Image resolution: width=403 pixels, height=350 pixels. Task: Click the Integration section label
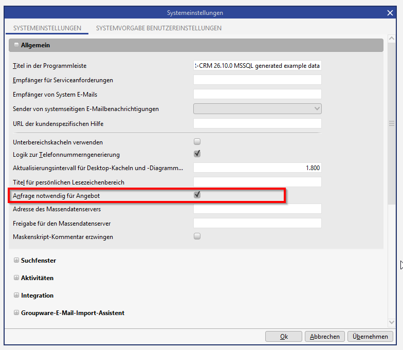[x=37, y=295]
